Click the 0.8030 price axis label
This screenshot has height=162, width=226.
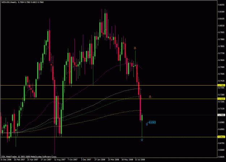221,26
